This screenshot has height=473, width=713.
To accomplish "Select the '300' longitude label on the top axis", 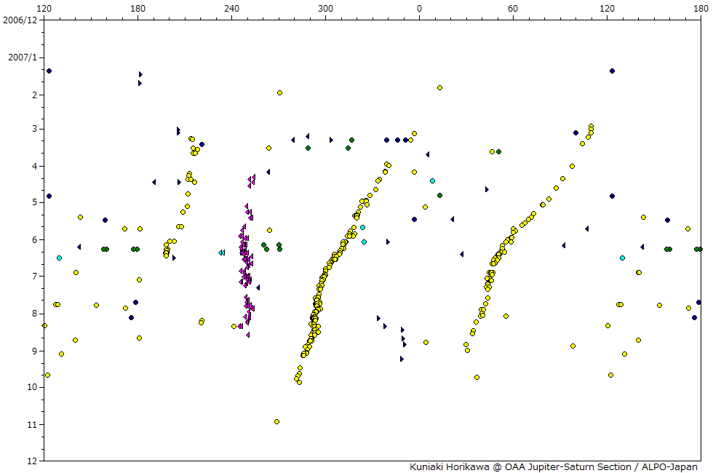I will point(326,8).
